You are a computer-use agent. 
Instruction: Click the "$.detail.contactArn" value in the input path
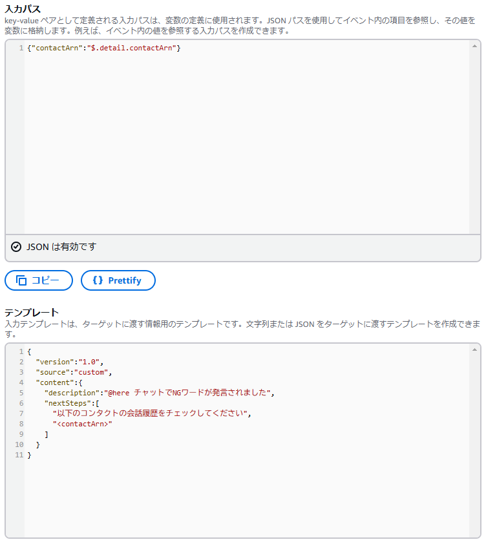click(131, 48)
